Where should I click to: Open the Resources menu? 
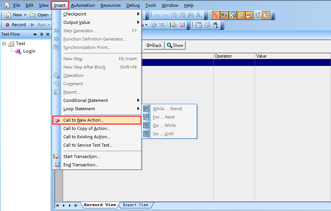coord(110,5)
